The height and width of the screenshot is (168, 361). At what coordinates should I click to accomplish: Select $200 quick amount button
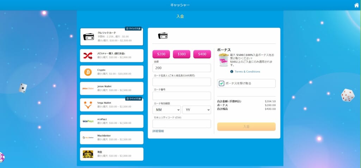point(161,54)
